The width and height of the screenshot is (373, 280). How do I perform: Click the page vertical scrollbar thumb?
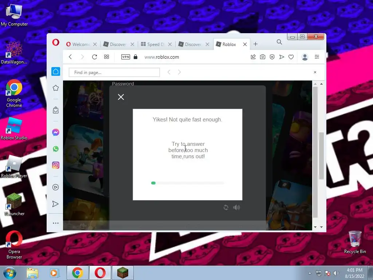[x=321, y=156]
